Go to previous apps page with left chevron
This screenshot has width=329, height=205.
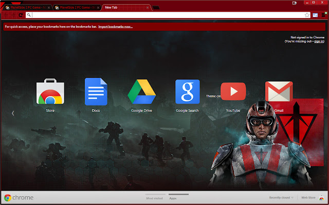tap(13, 113)
